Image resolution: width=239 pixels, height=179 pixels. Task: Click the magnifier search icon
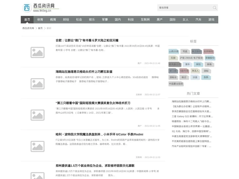point(214,8)
